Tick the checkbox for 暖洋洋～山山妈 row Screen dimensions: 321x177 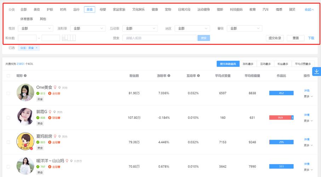(8, 167)
